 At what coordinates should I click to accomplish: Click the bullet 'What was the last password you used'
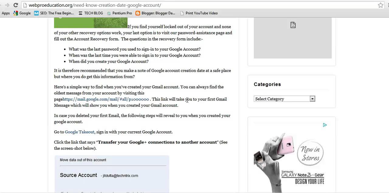[135, 49]
